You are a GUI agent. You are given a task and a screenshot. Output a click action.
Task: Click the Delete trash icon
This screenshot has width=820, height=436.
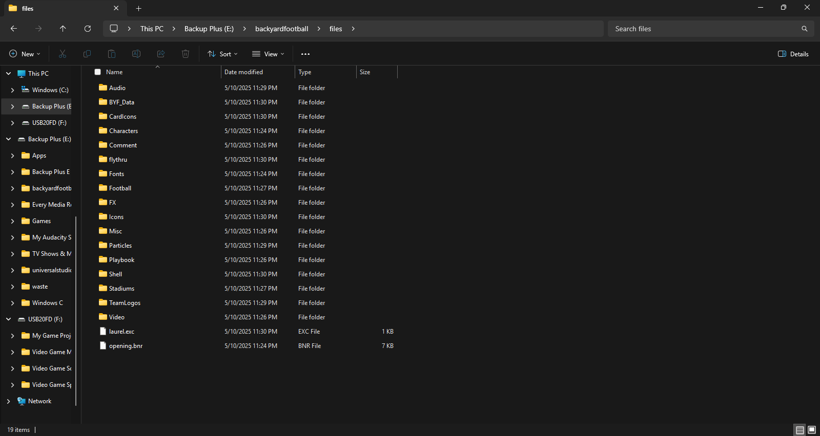186,54
